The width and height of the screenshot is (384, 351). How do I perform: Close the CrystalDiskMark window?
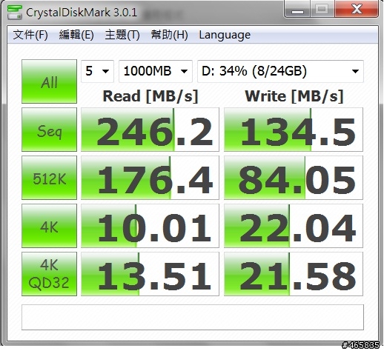coord(357,10)
